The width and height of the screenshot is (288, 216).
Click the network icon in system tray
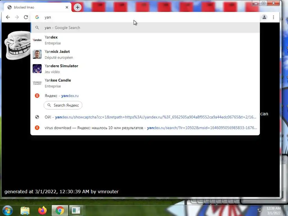point(260,210)
